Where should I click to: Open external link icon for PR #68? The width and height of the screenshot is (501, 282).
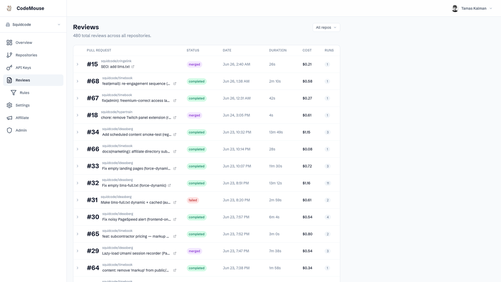pos(175,84)
